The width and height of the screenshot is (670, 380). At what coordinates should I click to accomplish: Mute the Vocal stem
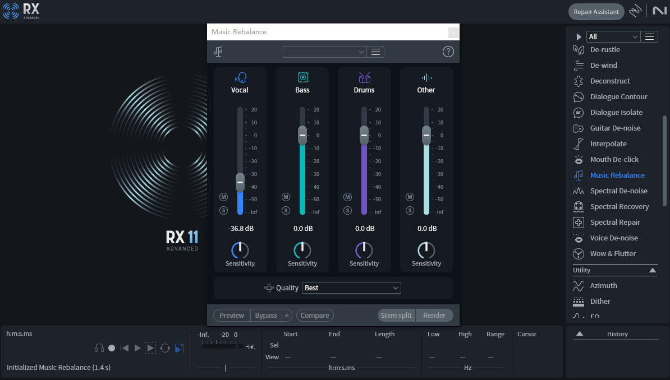point(223,197)
